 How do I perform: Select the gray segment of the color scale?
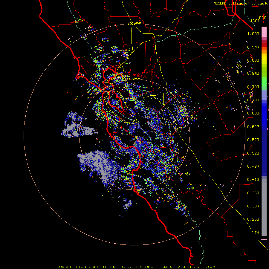(264, 208)
